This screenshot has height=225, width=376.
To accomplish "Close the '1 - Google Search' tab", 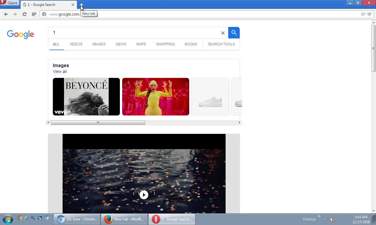I will click(73, 5).
